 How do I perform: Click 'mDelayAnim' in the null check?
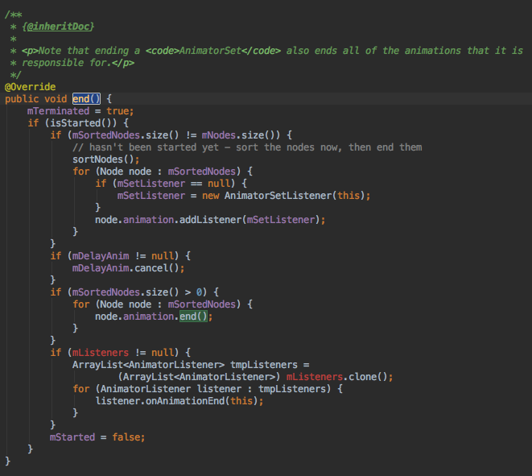[101, 256]
